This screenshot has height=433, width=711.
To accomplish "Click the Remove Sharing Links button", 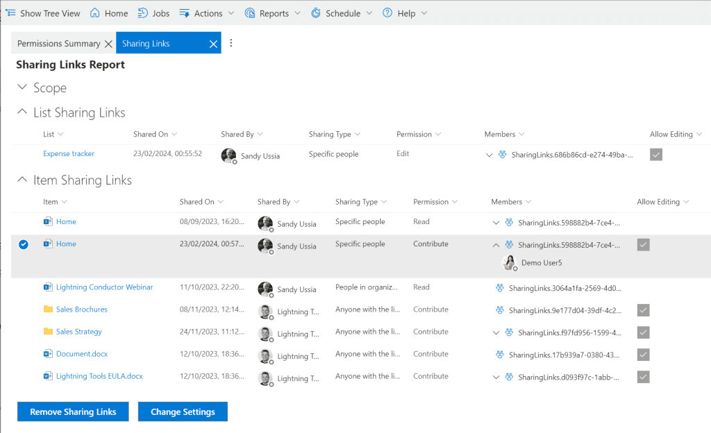I will [x=72, y=411].
